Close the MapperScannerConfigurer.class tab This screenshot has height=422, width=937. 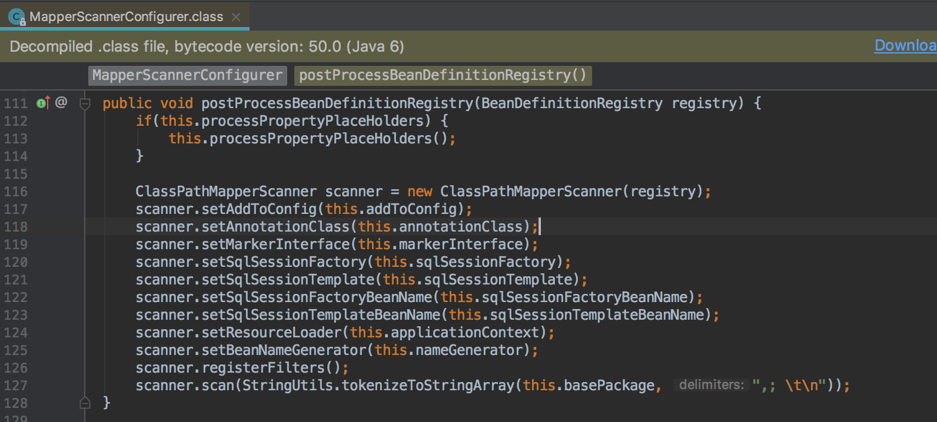coord(236,17)
